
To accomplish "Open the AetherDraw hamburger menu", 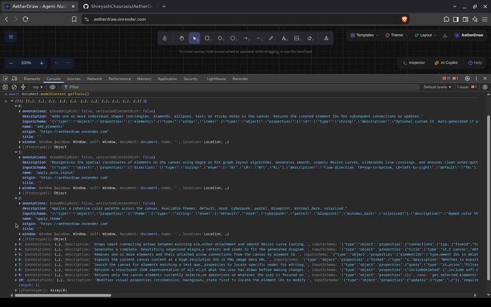I will pyautogui.click(x=11, y=37).
